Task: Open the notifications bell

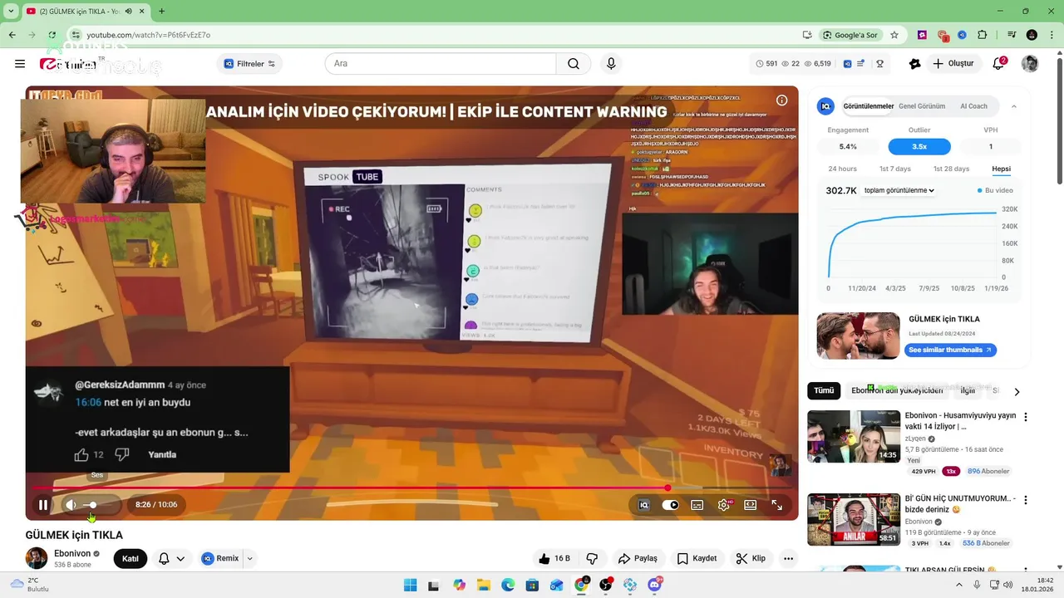Action: tap(998, 64)
